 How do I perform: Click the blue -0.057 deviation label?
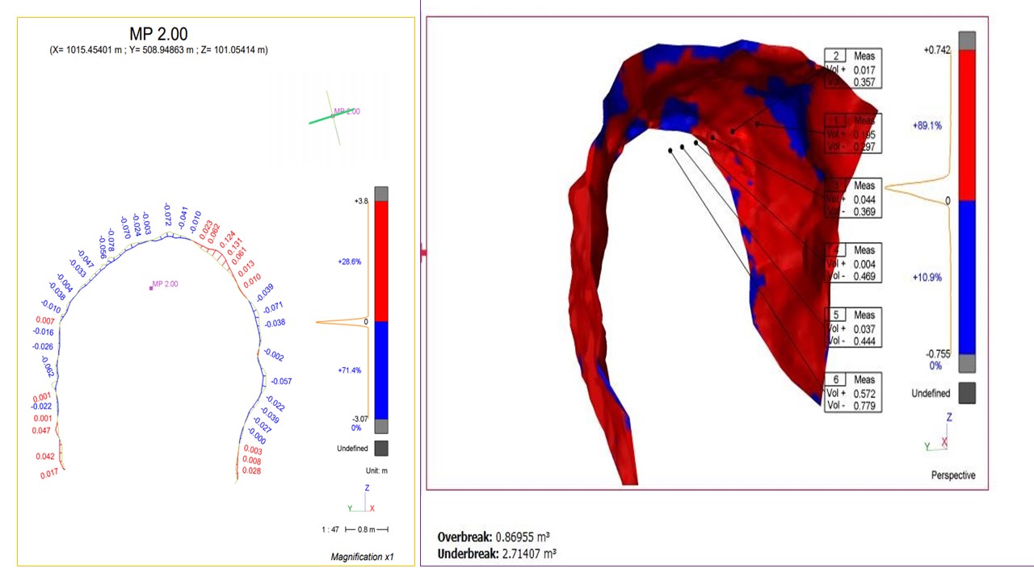[281, 381]
